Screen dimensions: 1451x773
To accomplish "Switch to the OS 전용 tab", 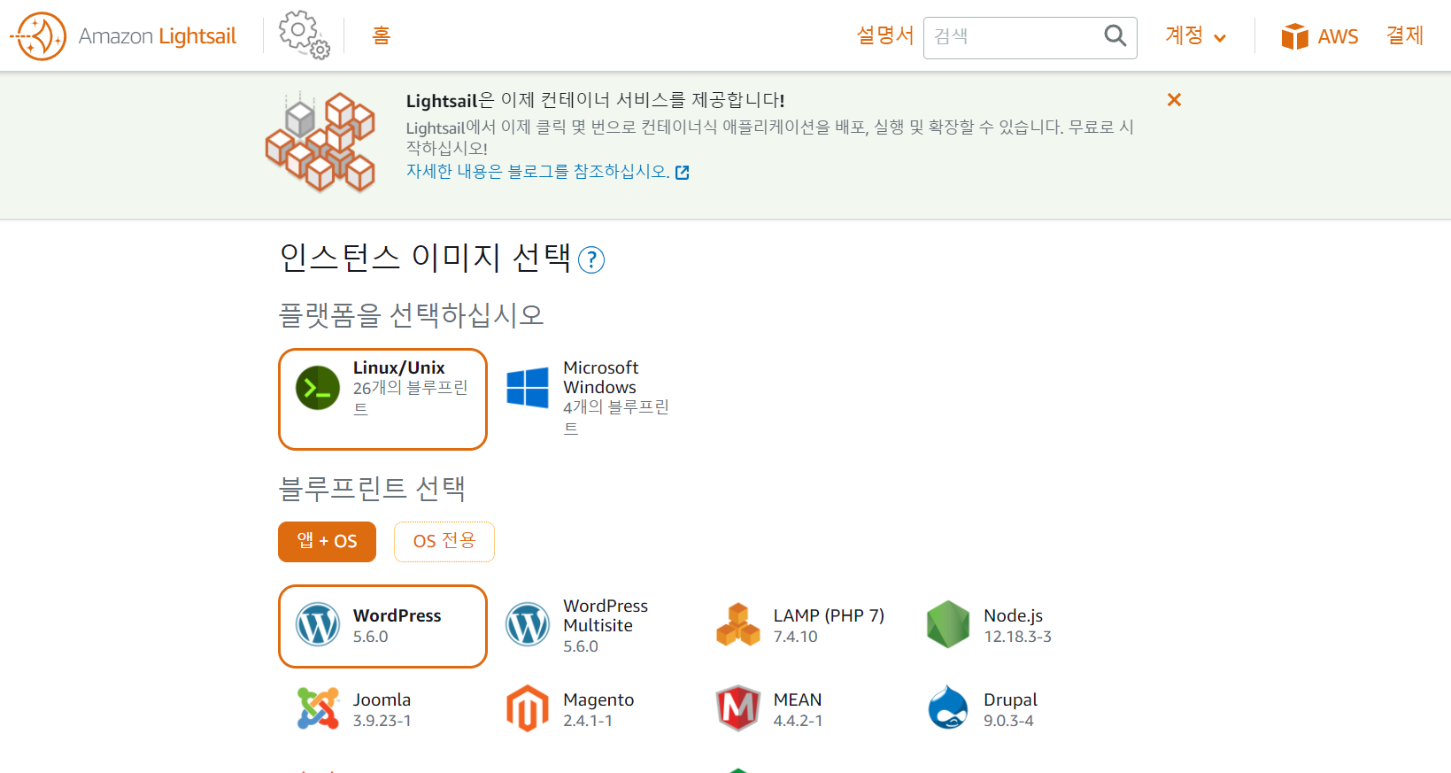I will (444, 542).
